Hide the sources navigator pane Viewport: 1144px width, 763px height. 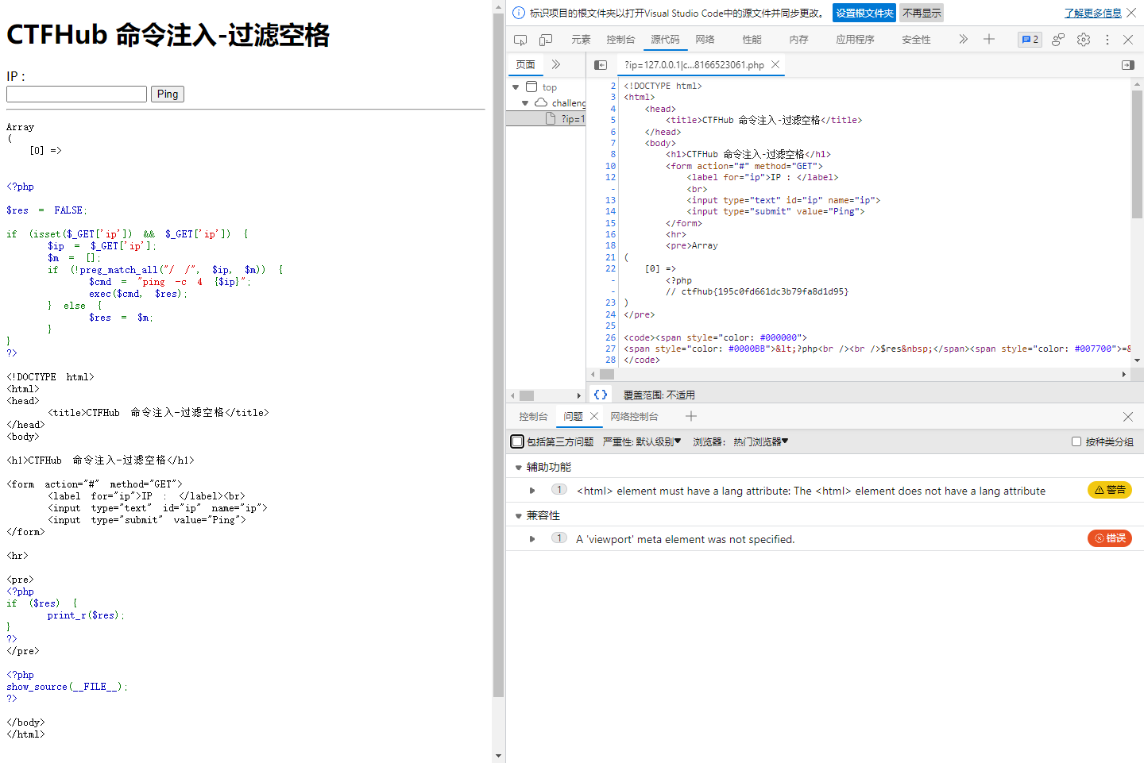[x=601, y=65]
